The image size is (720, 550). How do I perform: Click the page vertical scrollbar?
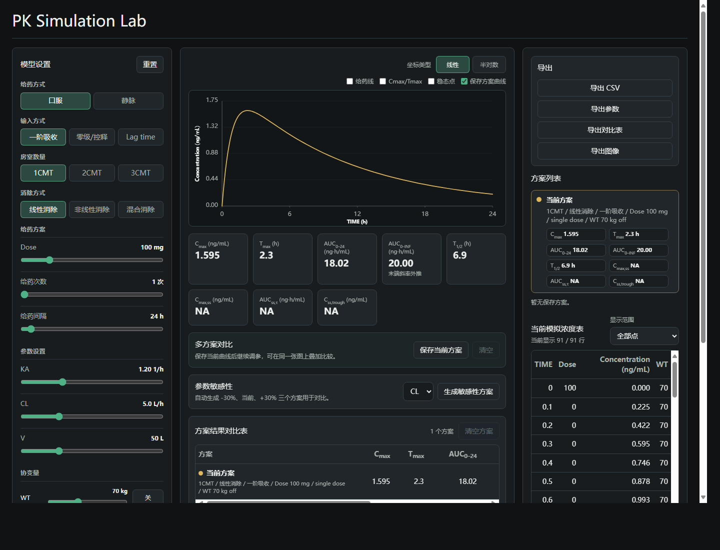point(703,177)
